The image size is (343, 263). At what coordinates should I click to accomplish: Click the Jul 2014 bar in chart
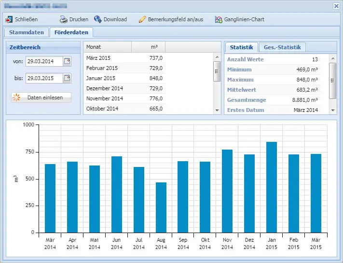[139, 200]
